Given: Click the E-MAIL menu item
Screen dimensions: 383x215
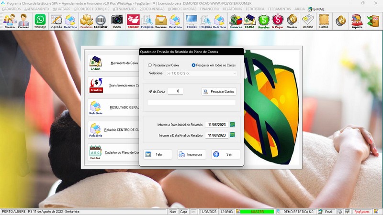Looking at the screenshot, I should (x=316, y=9).
